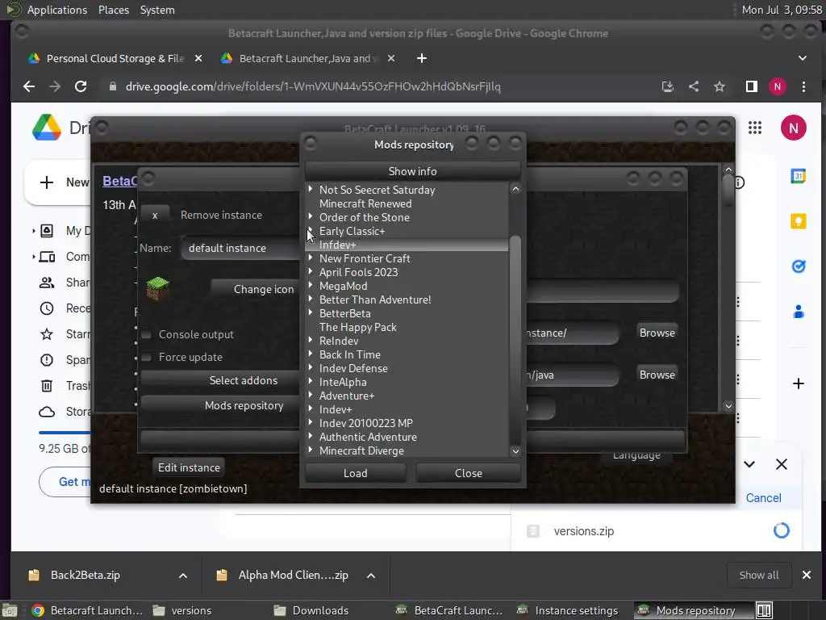The width and height of the screenshot is (826, 620).
Task: Click launcher changelog scrollbar down arrow
Action: coord(728,406)
